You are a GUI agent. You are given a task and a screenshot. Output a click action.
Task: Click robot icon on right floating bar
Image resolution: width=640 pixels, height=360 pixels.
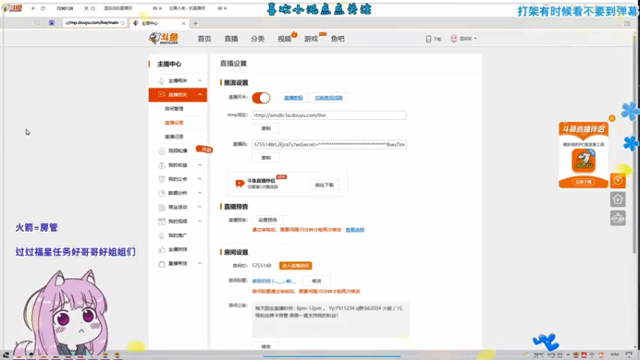[x=618, y=218]
